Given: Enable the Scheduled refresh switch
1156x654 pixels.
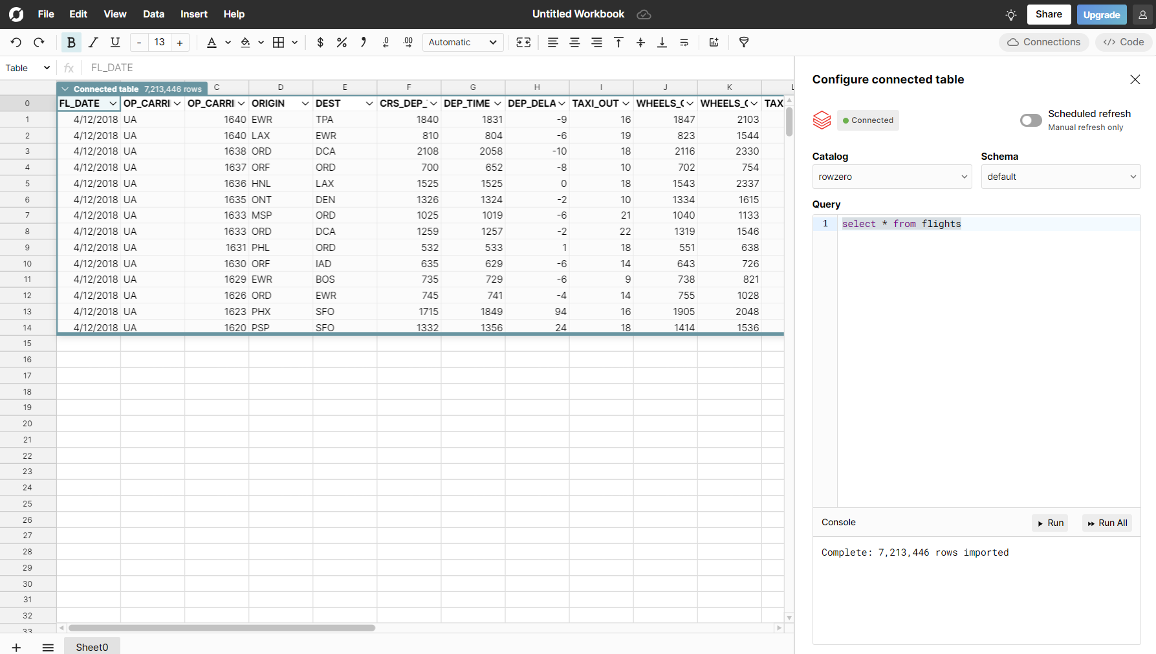Looking at the screenshot, I should (1031, 120).
